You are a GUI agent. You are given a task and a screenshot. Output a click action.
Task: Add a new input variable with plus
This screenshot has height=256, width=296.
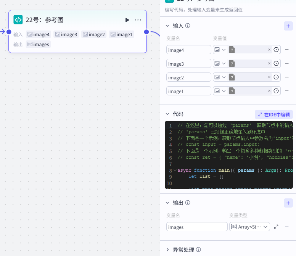tap(288, 26)
